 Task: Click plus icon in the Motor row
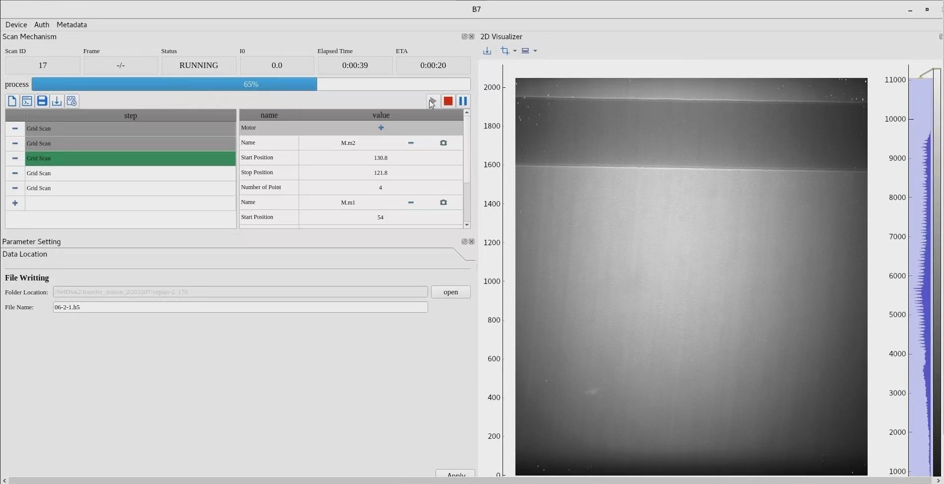pos(381,128)
